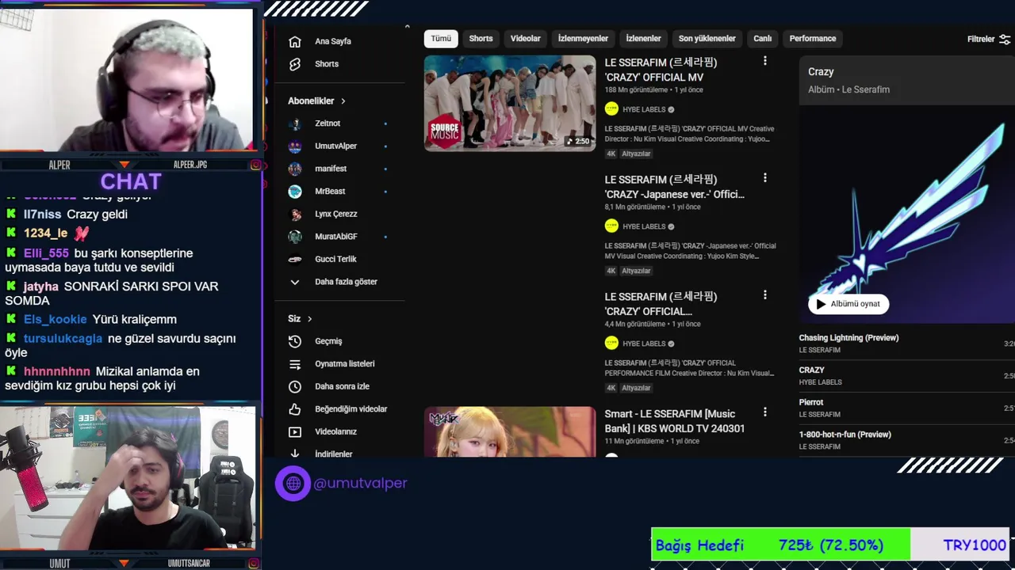This screenshot has width=1015, height=570.
Task: Open Gucci Terlik channel avatar
Action: [x=295, y=259]
